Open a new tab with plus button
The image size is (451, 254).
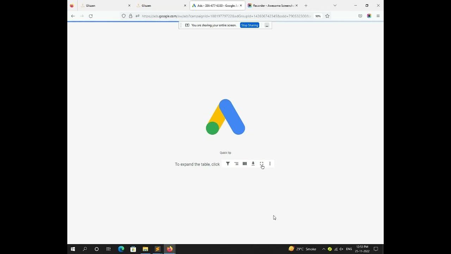[x=306, y=6]
